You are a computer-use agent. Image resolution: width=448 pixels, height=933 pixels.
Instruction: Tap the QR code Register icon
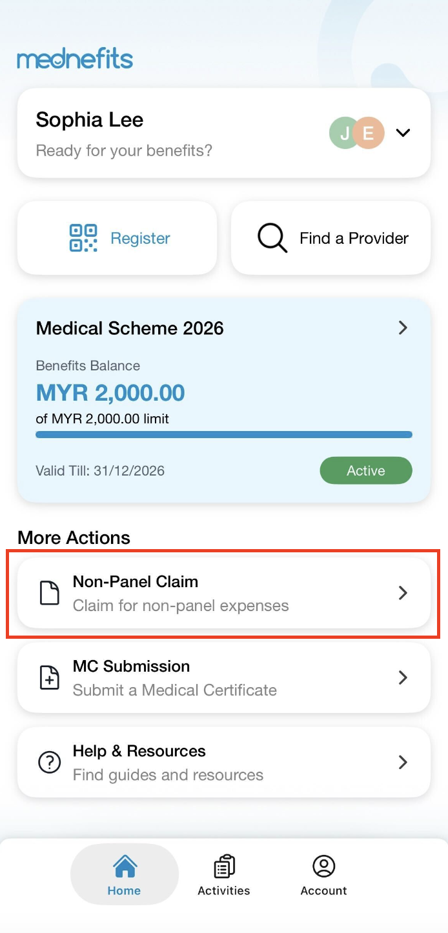pyautogui.click(x=83, y=238)
